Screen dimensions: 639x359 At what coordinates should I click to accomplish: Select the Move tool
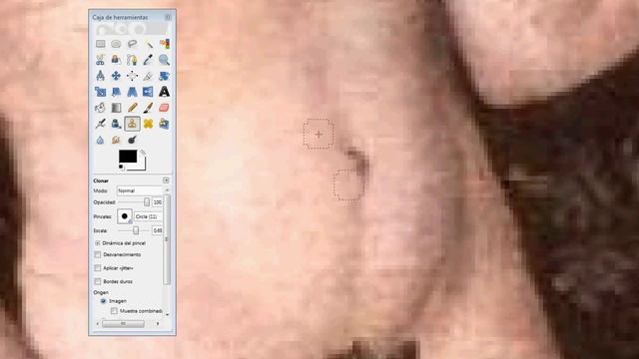(x=116, y=76)
